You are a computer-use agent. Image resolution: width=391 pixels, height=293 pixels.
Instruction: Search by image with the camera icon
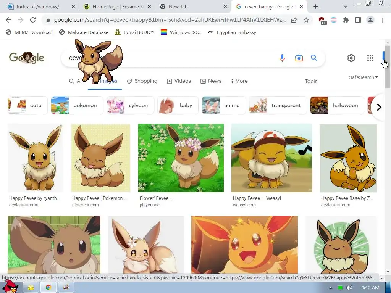(x=299, y=58)
